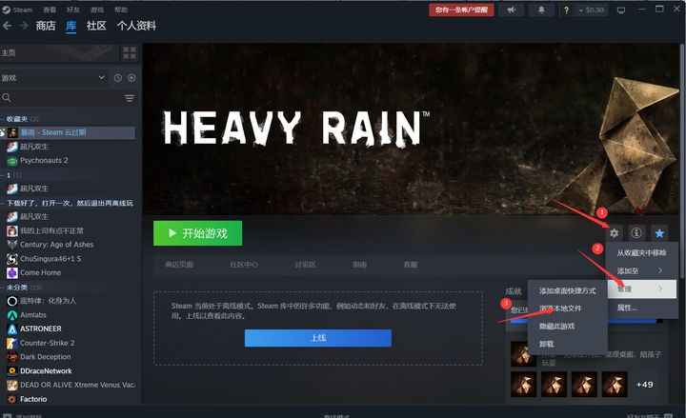Viewport: 686px width, 418px height.
Task: Click the blue 上线 go online button
Action: (318, 338)
